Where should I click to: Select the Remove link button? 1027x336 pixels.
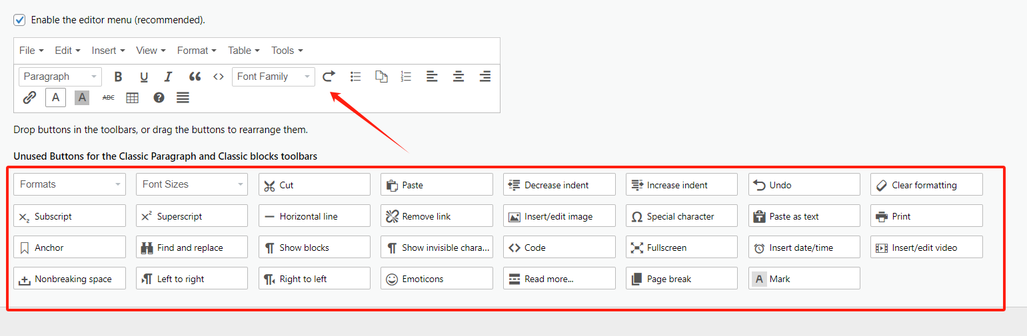point(437,216)
